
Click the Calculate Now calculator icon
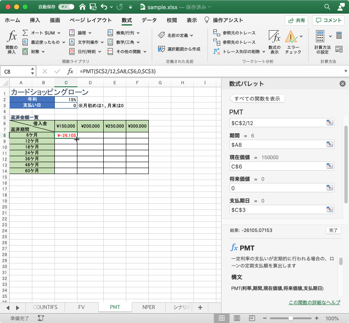(339, 35)
